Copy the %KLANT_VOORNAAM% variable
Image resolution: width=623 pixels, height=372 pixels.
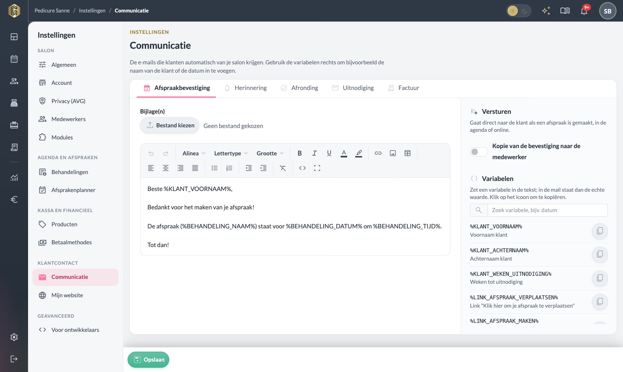coord(600,231)
